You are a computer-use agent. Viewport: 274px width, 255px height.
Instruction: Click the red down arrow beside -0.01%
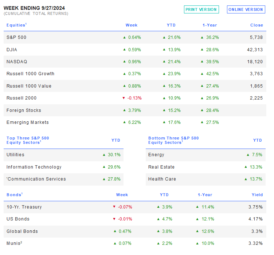pos(114,219)
